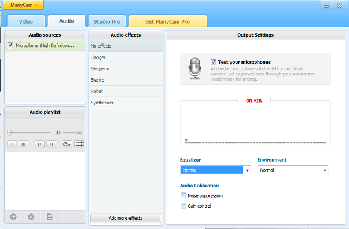349x229 pixels.
Task: Select No effects in Audio effects
Action: click(x=126, y=46)
